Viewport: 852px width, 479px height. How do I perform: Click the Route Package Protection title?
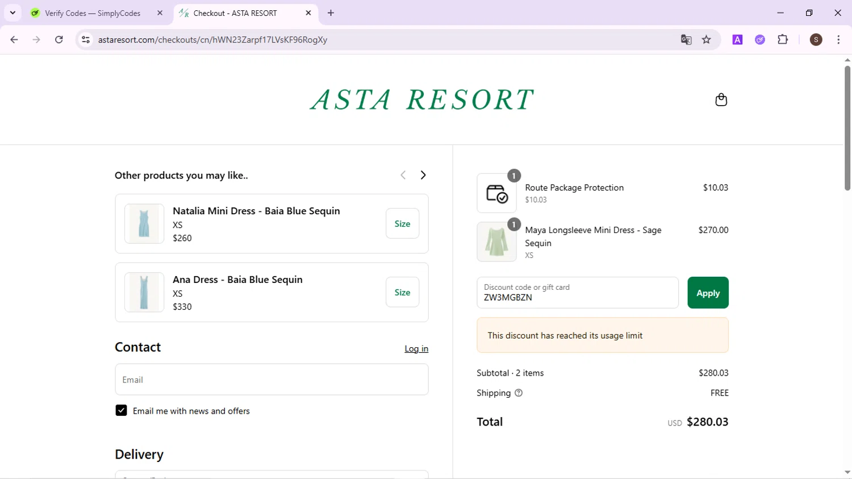click(574, 188)
